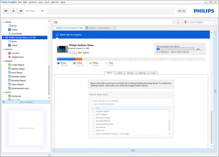Select Sync selected playlists option
Viewport: 219px width, 157px height.
(x=92, y=104)
